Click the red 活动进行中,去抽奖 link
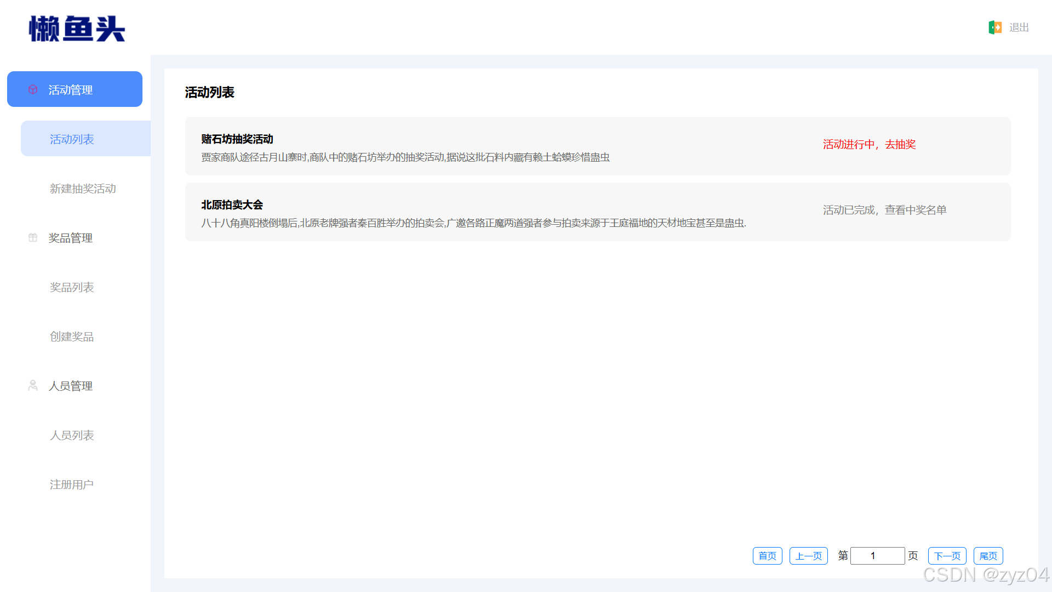 [x=869, y=144]
